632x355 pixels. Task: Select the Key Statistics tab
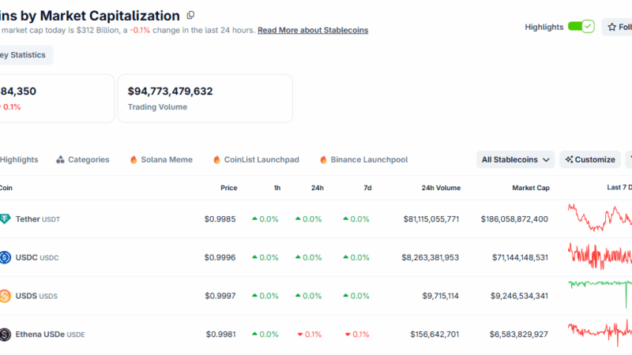coord(24,54)
